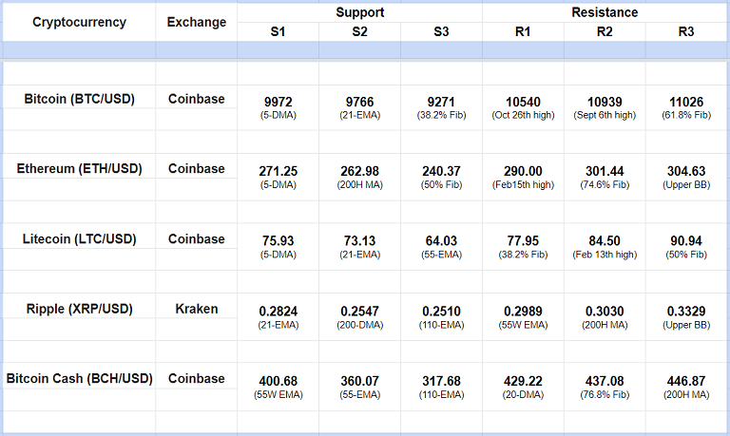Select the S1 column header
Screen dimensions: 730x436
click(278, 32)
